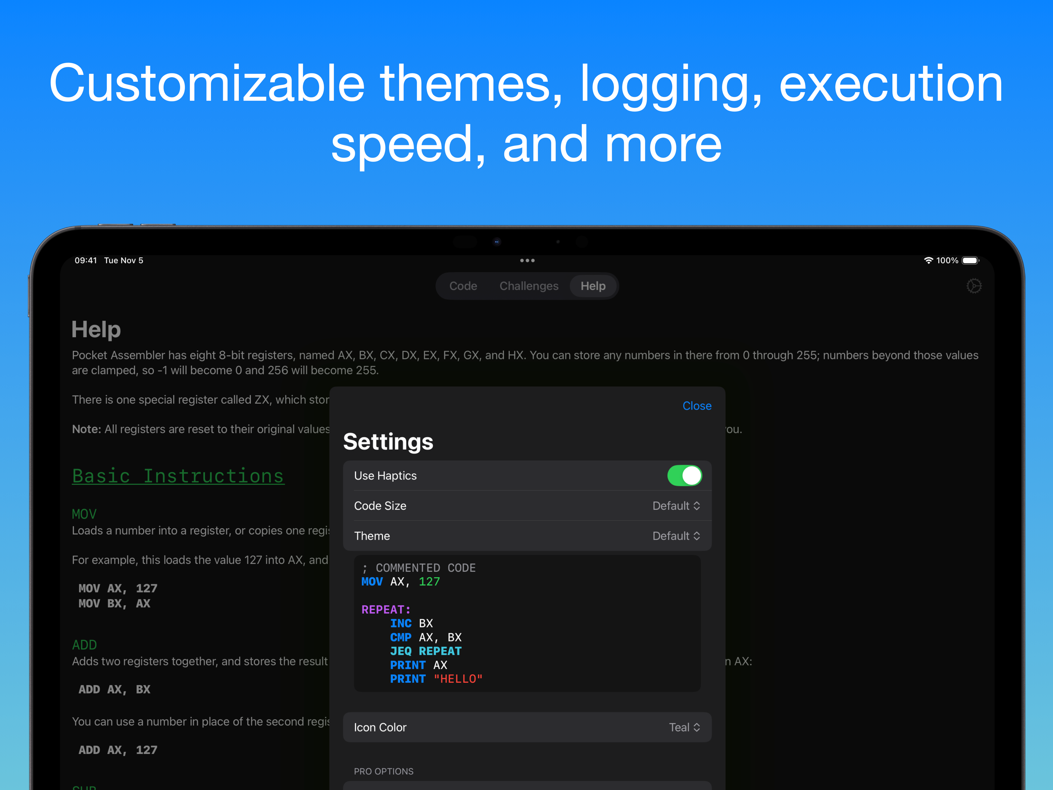Image resolution: width=1053 pixels, height=790 pixels.
Task: Click the Icon Color up-down chevron icon
Action: (696, 727)
